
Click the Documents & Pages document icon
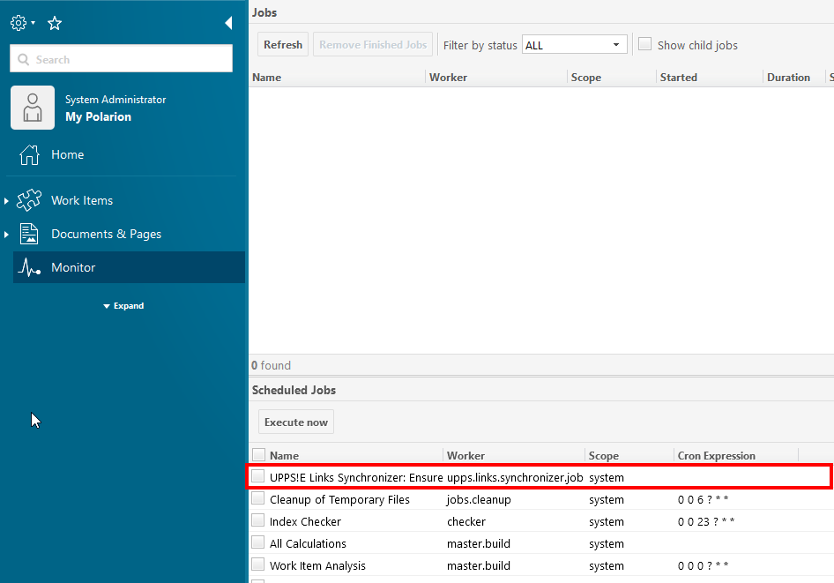(x=29, y=234)
